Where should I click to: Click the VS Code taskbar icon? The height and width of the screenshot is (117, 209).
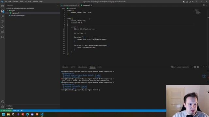tap(42, 114)
